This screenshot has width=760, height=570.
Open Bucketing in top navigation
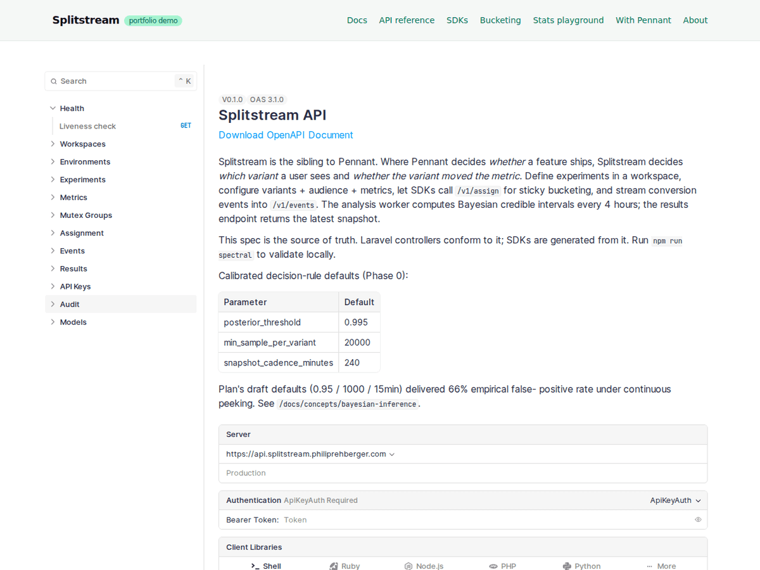click(500, 20)
